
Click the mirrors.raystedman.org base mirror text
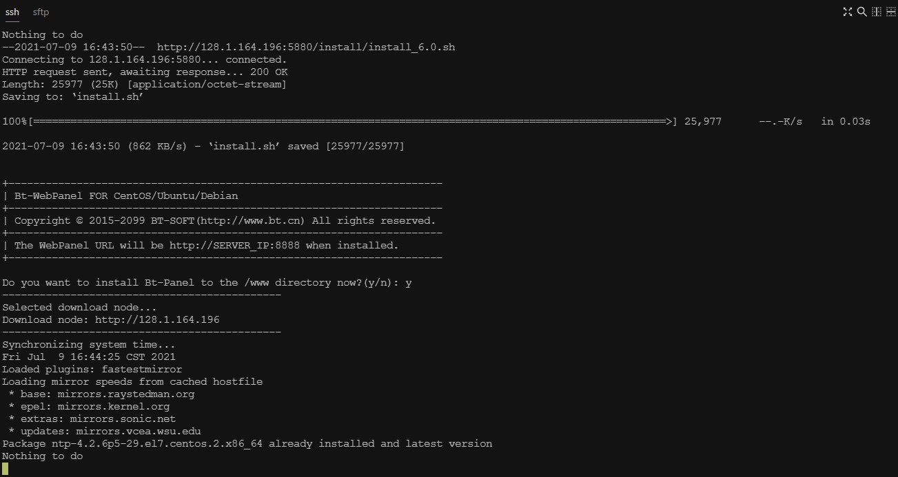[126, 394]
